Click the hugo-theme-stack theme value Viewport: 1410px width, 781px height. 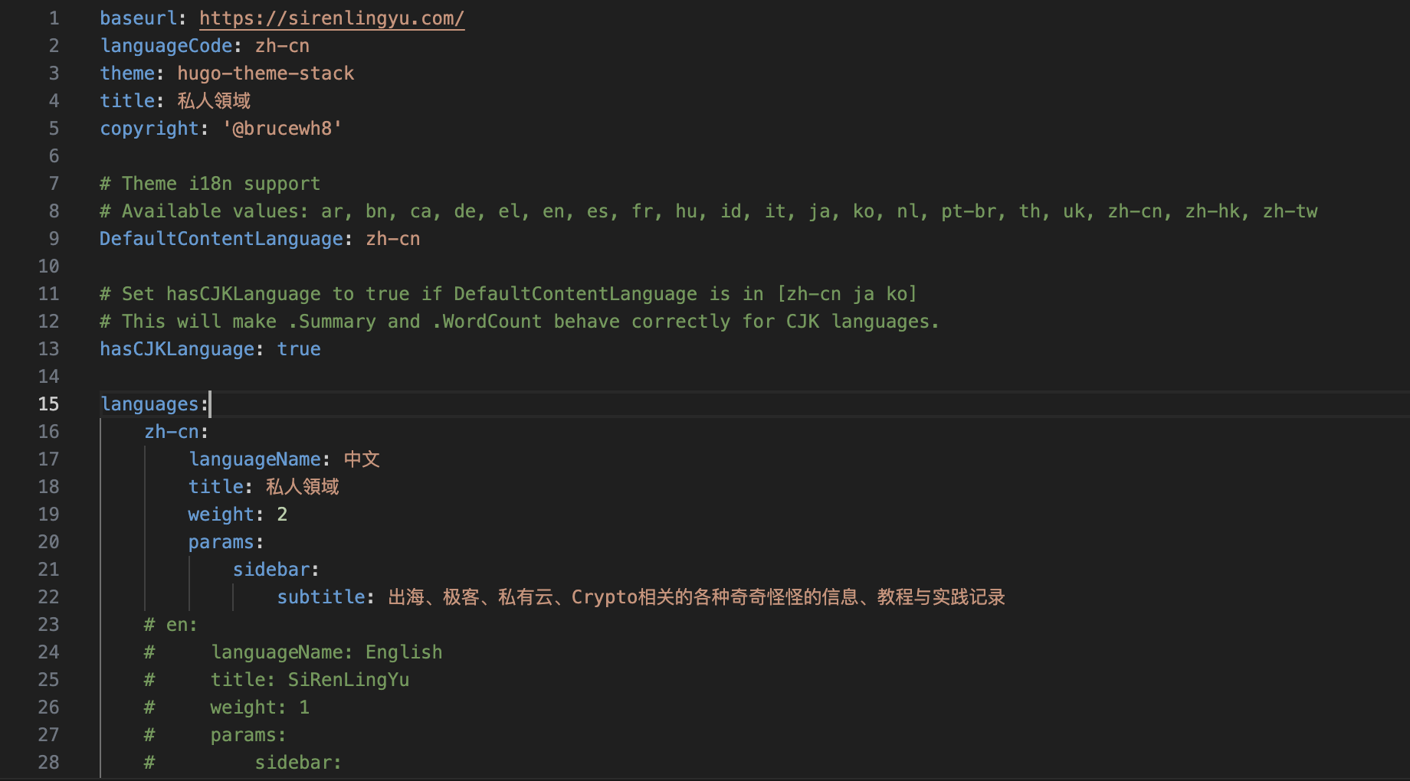point(265,74)
